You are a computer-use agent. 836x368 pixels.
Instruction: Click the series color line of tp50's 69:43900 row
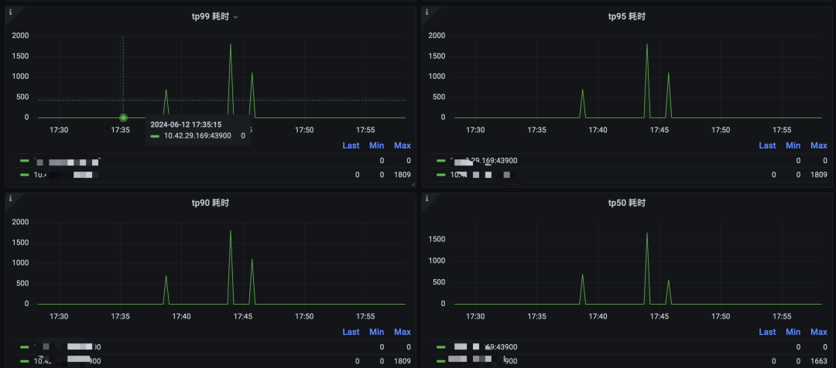coord(440,347)
